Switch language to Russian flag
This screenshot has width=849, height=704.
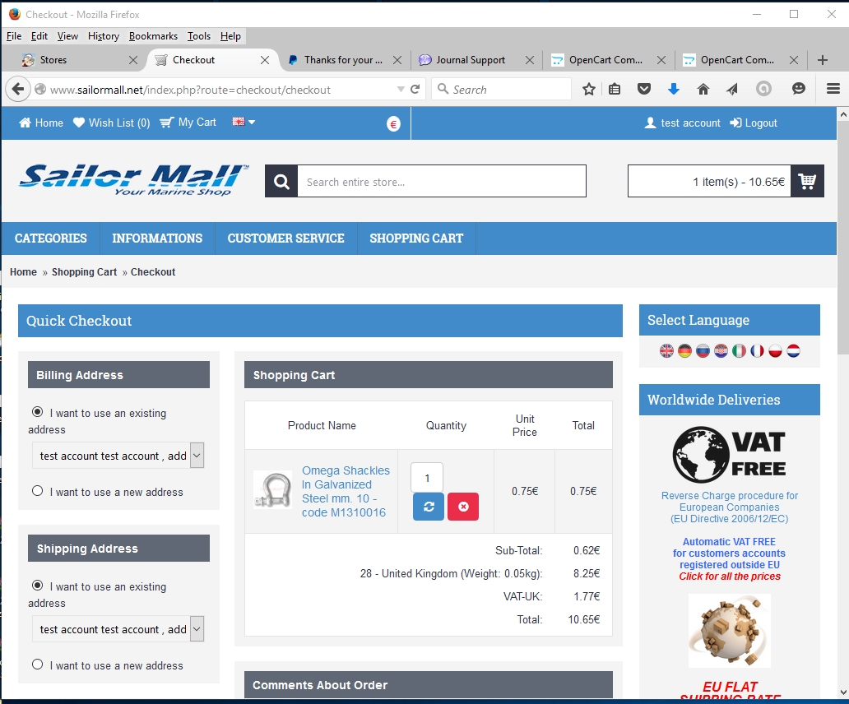[703, 351]
